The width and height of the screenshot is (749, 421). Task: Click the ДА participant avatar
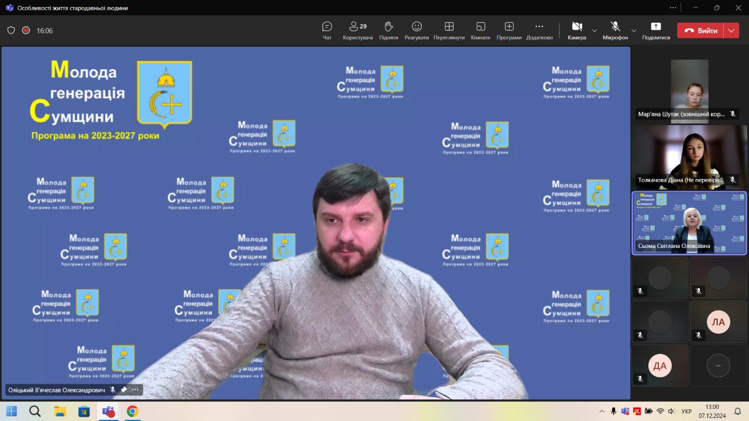(659, 366)
